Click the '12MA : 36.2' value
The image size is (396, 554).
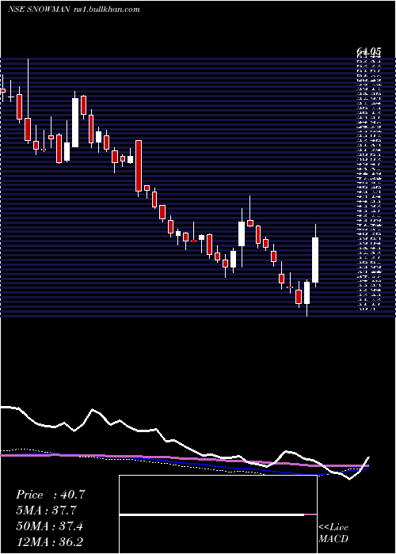(50, 542)
